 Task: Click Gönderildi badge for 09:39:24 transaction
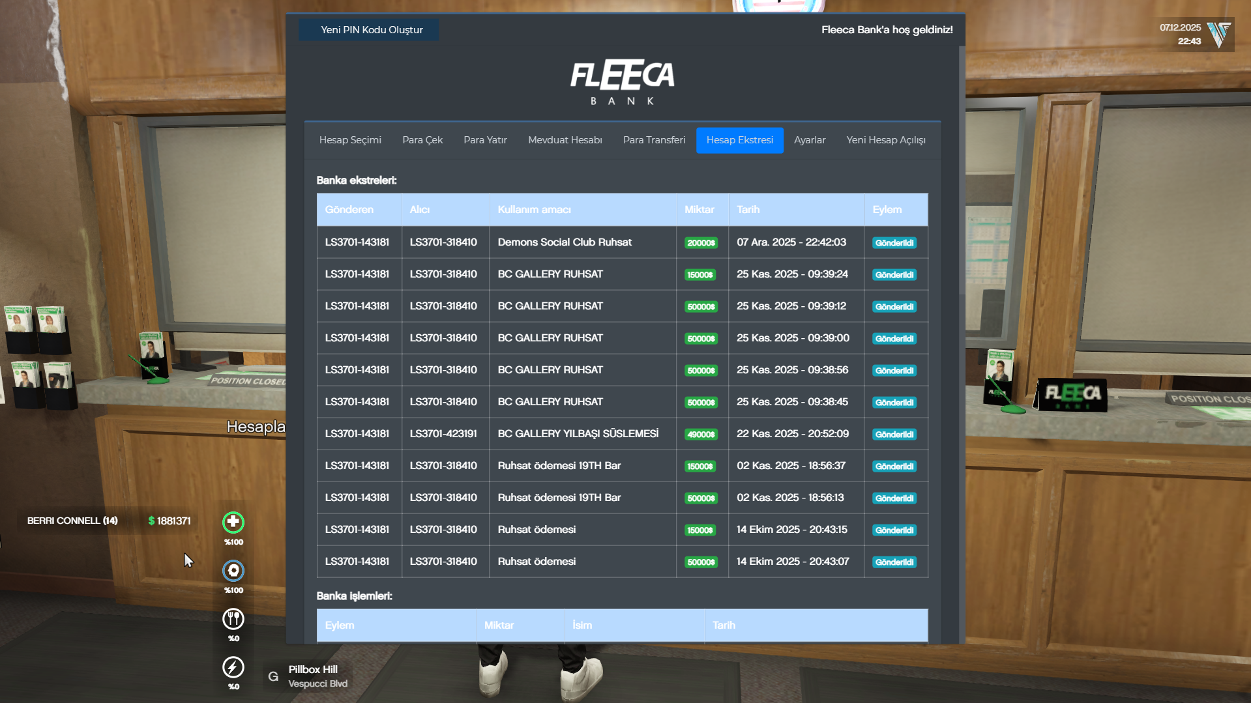pos(894,275)
